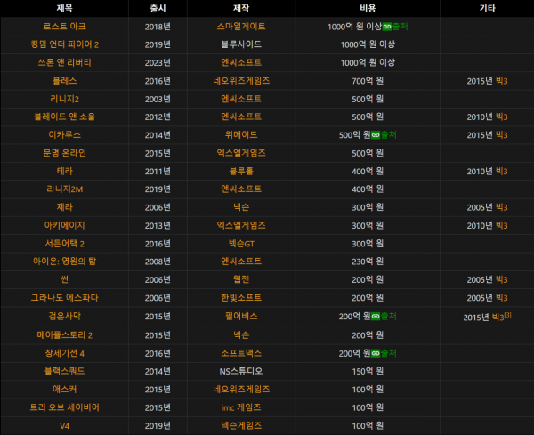Image resolution: width=534 pixels, height=435 pixels.
Task: Open the 검은사막 title link
Action: click(x=64, y=316)
